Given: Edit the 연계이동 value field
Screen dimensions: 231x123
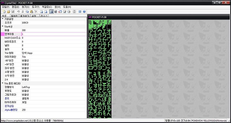Looking at the screenshot, I should 54,34.
